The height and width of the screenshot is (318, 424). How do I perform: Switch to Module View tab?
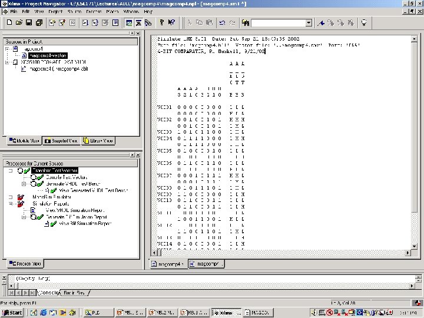[x=24, y=141]
